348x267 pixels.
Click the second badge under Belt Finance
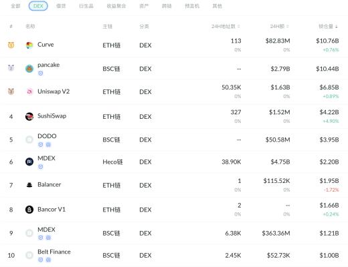(48, 260)
